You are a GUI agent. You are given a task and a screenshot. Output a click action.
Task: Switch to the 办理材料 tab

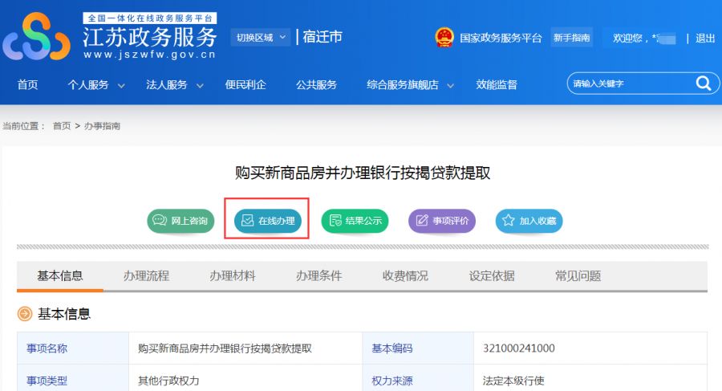(x=233, y=275)
